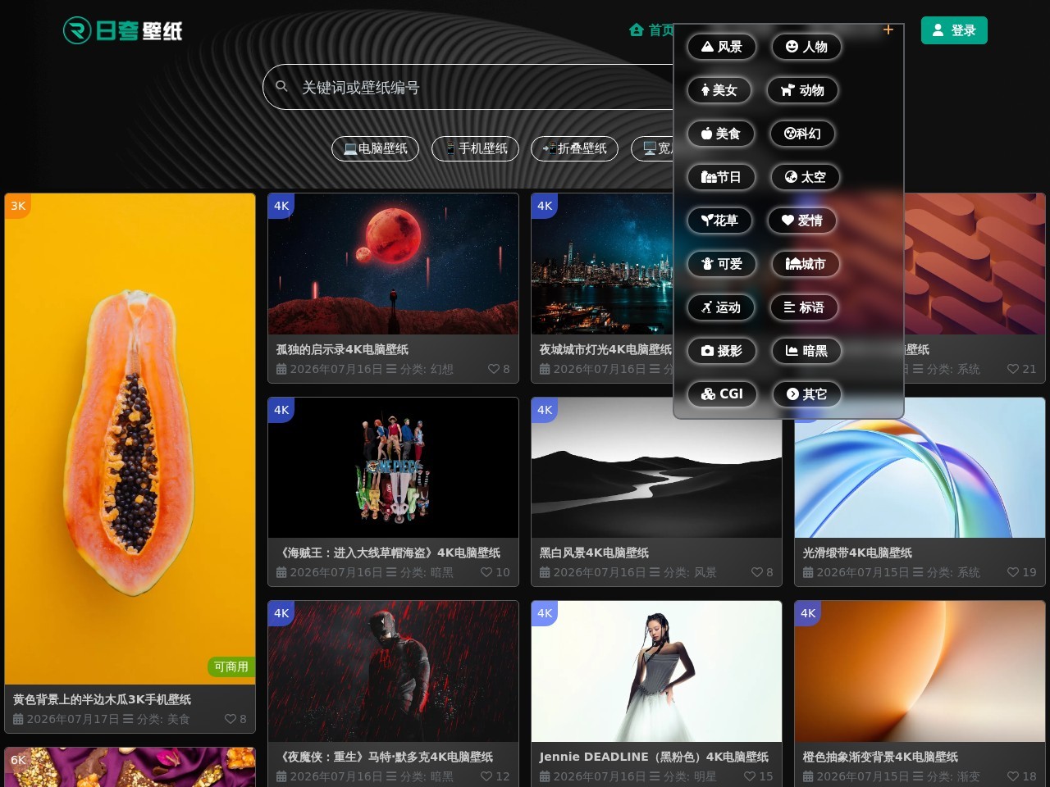The image size is (1050, 787).
Task: Click heart icon on papaya wallpaper
Action: point(231,719)
